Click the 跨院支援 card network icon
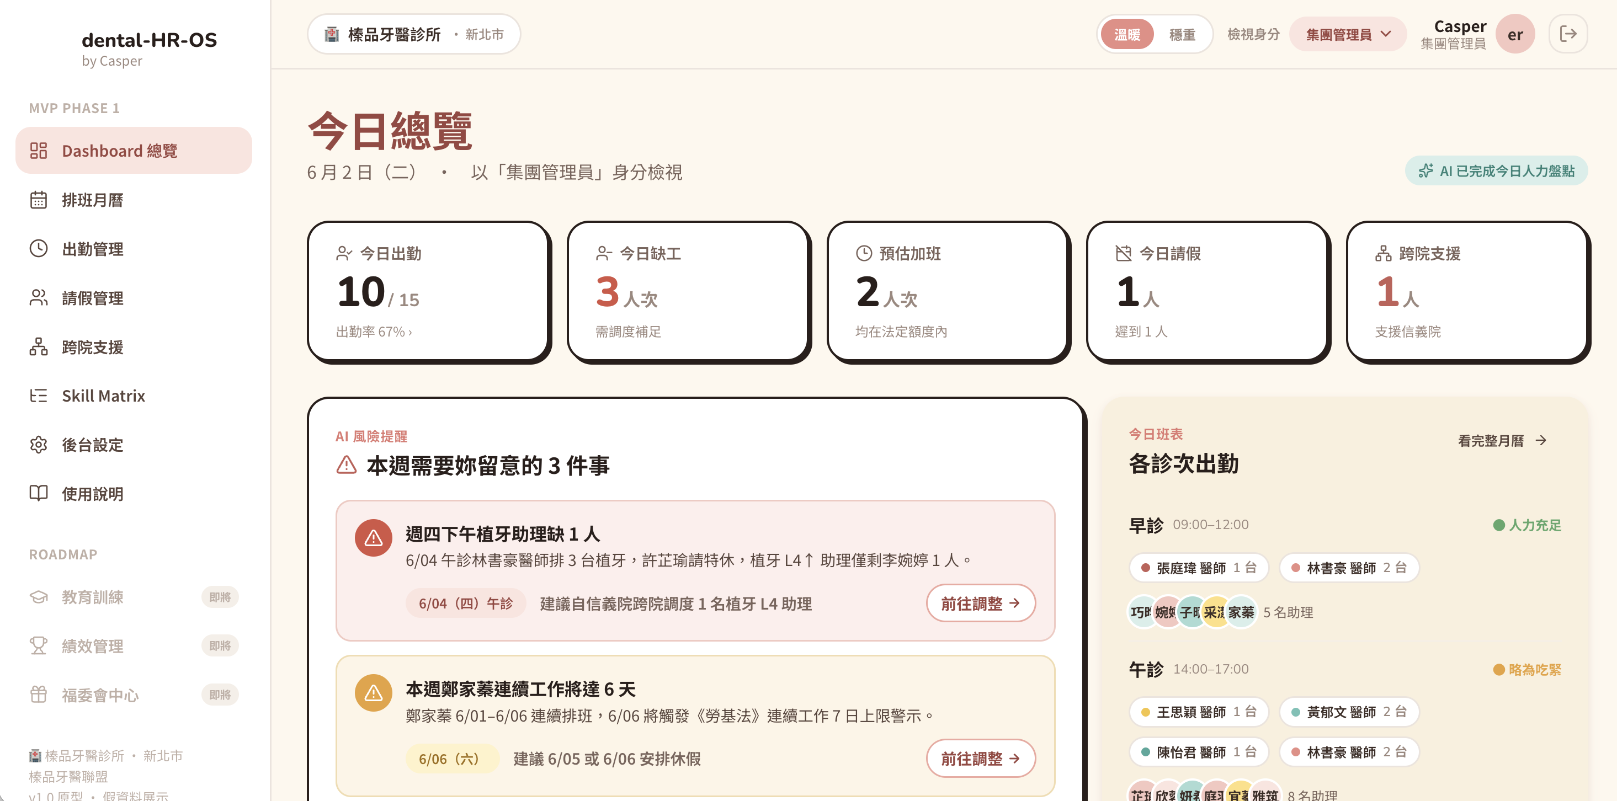The width and height of the screenshot is (1617, 801). coord(1384,253)
